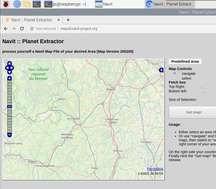Select the select map control

pos(175,78)
